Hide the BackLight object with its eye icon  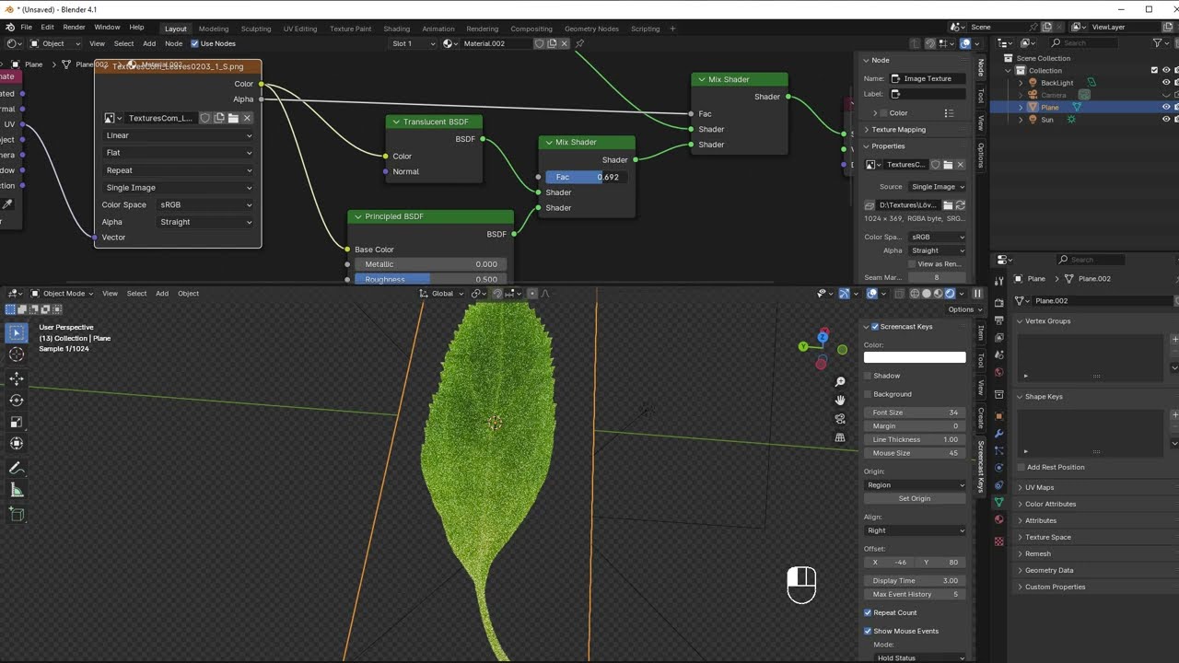coord(1166,83)
